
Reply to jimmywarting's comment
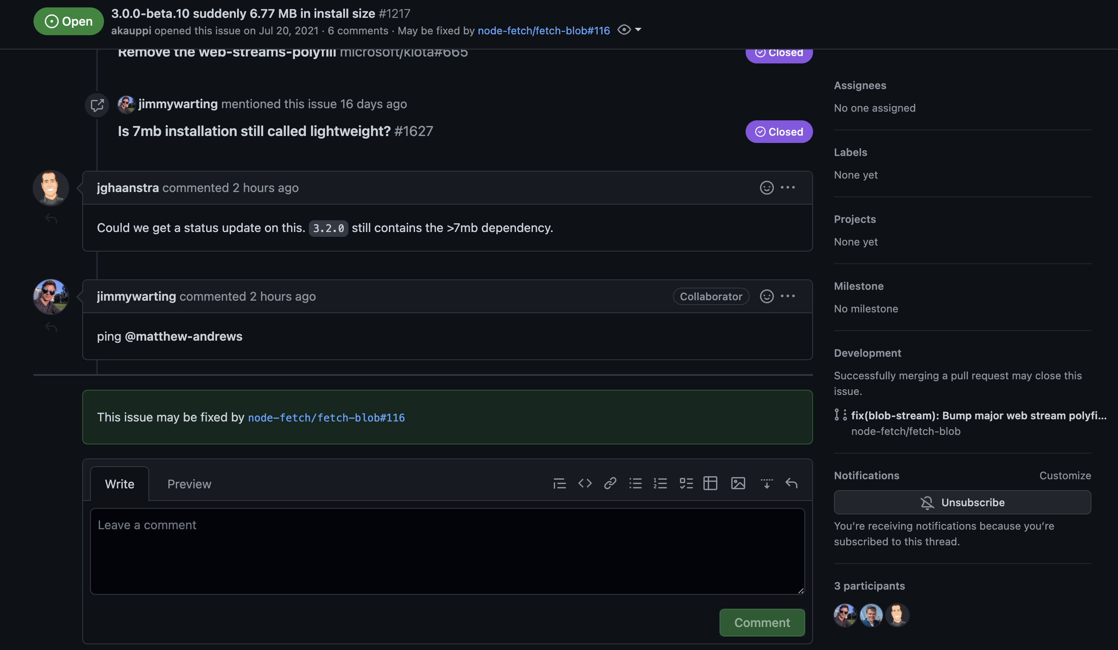[x=51, y=327]
